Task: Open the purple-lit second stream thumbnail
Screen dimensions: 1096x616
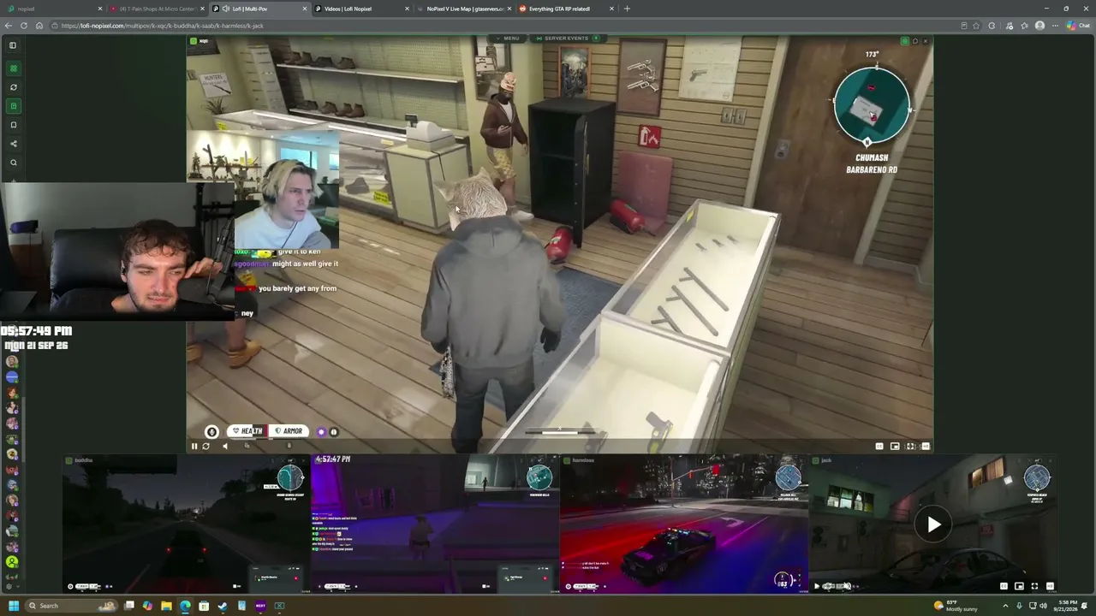Action: point(434,524)
